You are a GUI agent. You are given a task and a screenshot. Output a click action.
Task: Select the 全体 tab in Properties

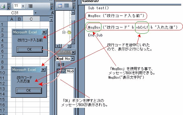click(61, 65)
